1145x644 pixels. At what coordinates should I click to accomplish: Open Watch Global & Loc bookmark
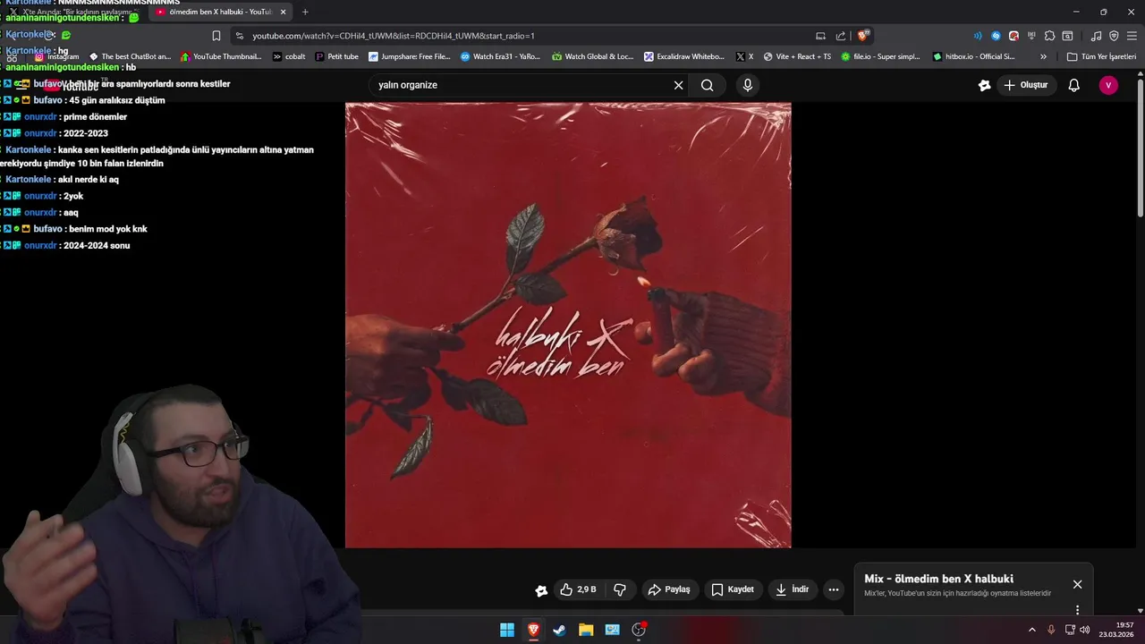[592, 56]
